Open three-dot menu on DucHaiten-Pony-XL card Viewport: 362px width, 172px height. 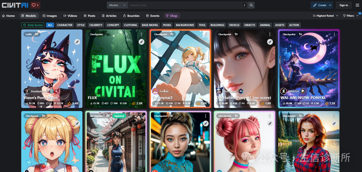(269, 34)
